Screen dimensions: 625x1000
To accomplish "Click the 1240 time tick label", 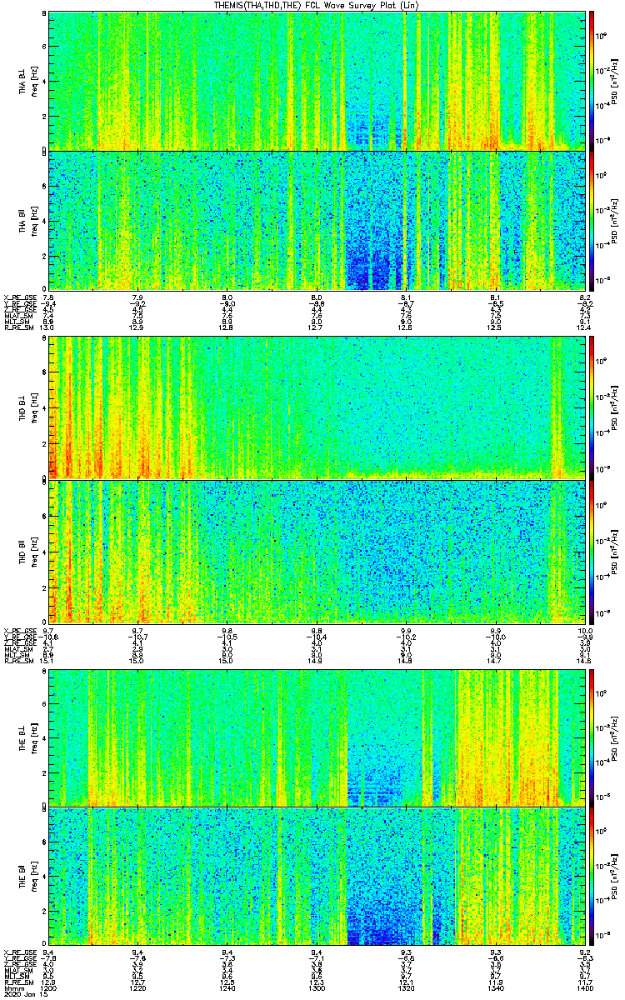I will 227,987.
